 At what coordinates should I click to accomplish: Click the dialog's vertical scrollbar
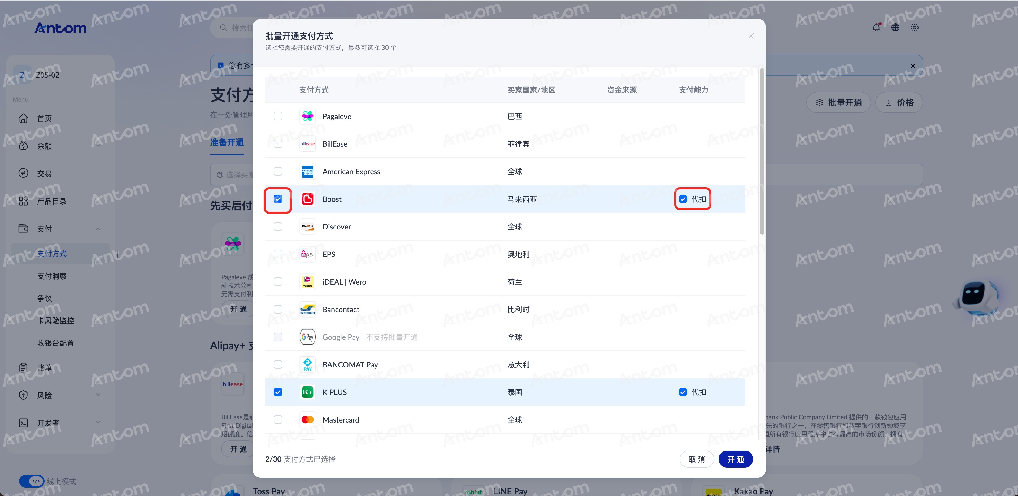(x=762, y=151)
